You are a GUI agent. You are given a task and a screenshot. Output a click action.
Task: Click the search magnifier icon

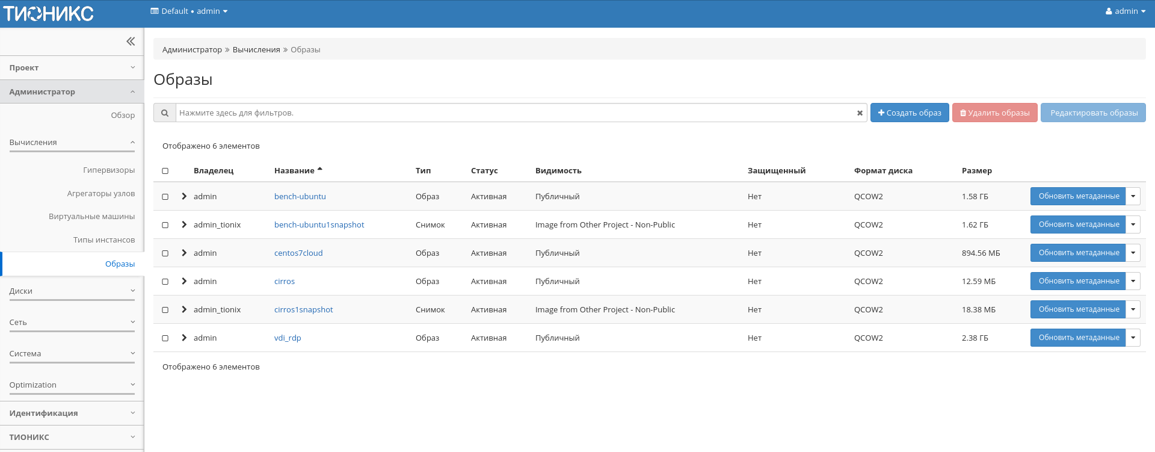point(164,113)
